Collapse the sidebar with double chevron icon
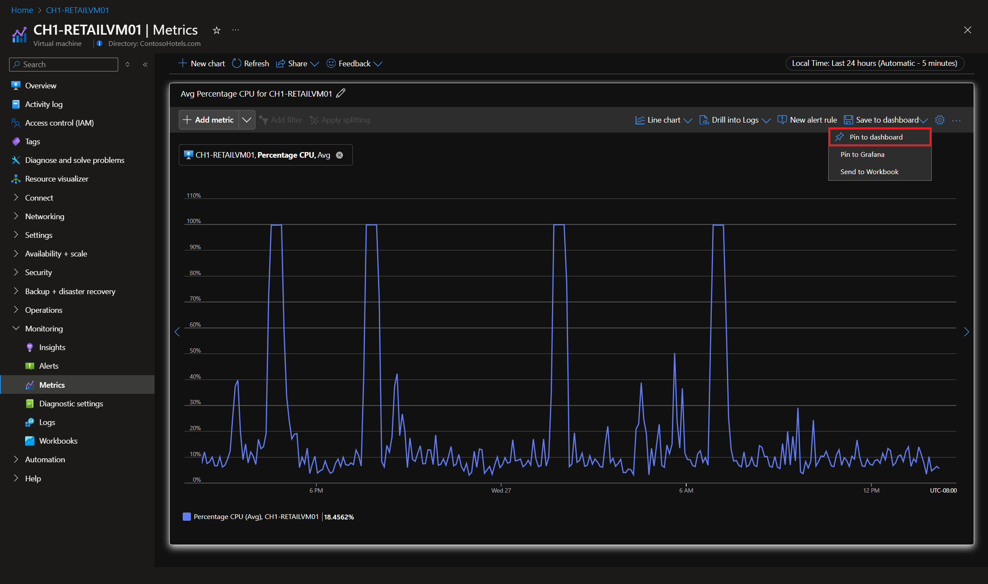The image size is (988, 584). point(145,65)
